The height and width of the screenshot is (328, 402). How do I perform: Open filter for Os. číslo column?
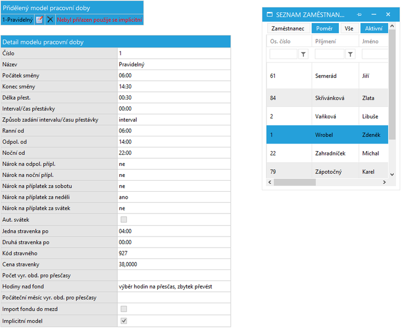point(303,54)
